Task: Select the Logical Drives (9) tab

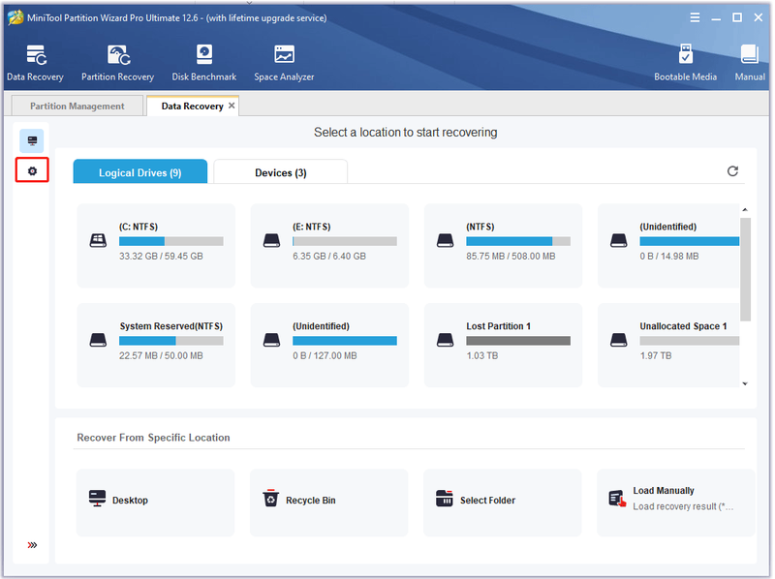Action: pos(140,172)
